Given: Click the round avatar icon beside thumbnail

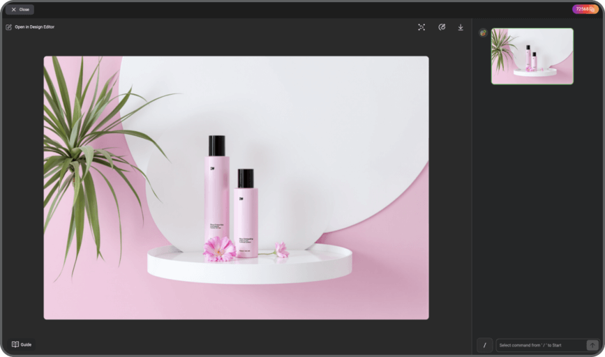Looking at the screenshot, I should pyautogui.click(x=483, y=33).
